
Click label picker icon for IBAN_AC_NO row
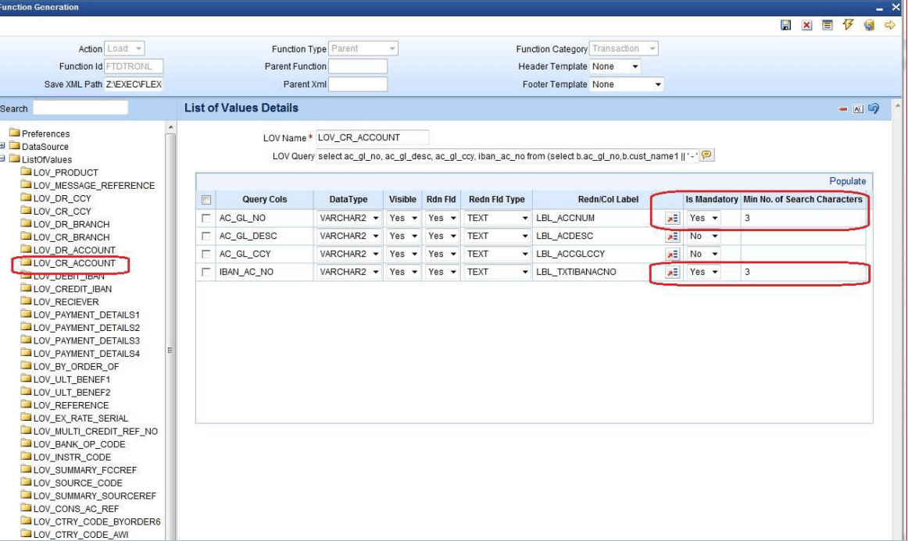tap(672, 272)
